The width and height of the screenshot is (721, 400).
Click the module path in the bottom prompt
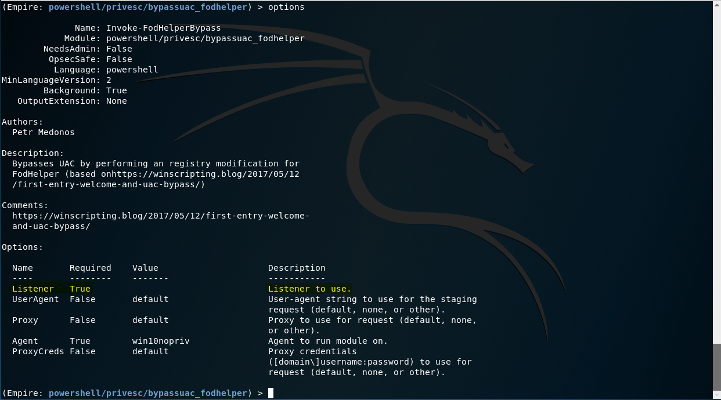148,393
